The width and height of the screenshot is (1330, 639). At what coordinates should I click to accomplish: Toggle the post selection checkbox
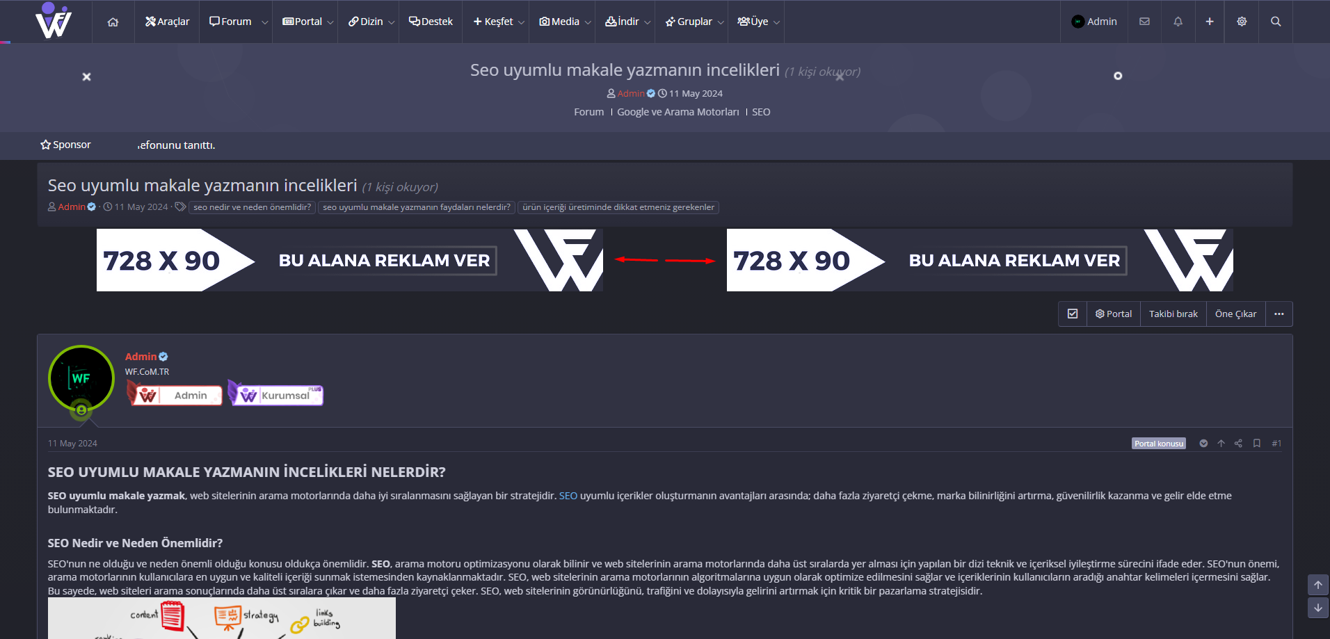tap(1072, 314)
